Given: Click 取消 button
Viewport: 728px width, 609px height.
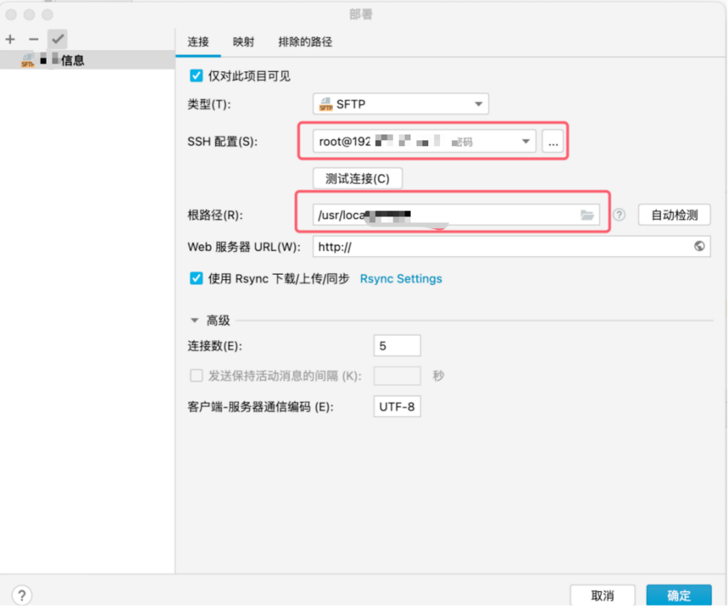Looking at the screenshot, I should (602, 595).
